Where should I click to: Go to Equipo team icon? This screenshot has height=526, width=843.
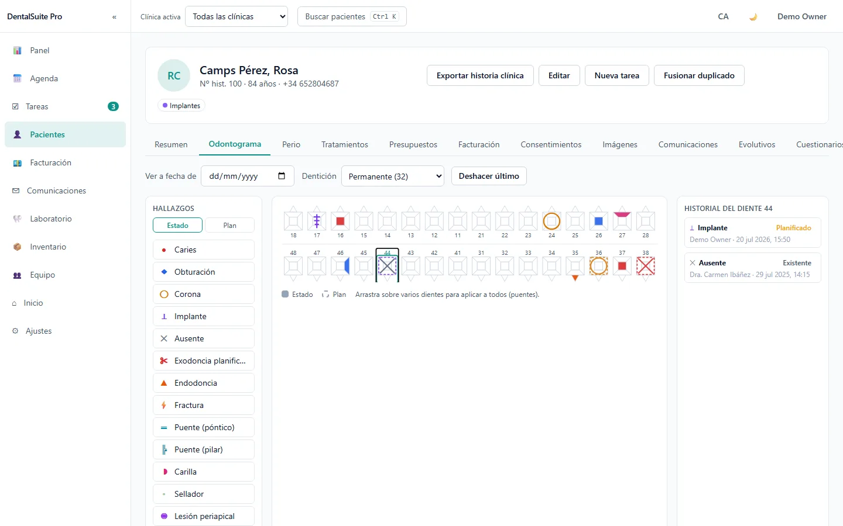pos(18,275)
